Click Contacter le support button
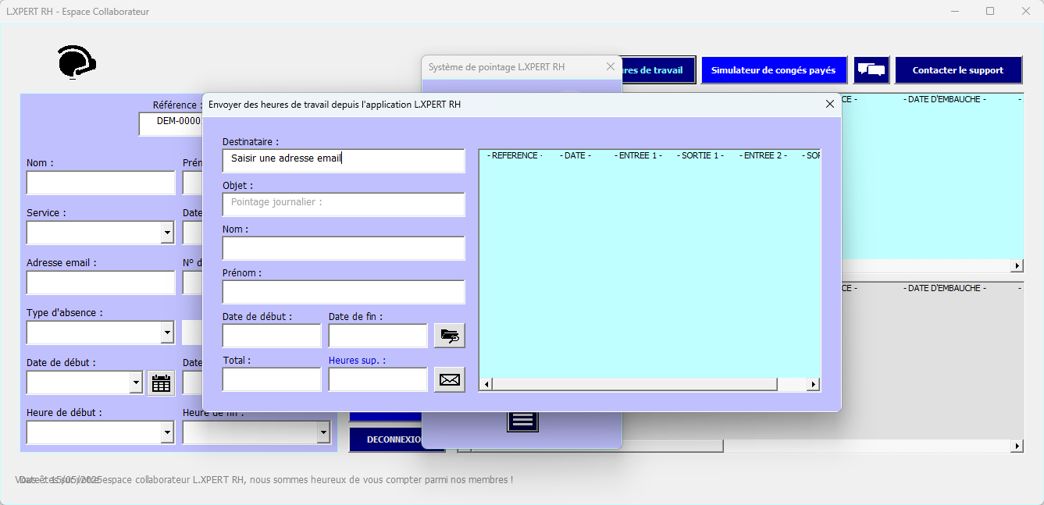This screenshot has width=1044, height=505. tap(958, 70)
